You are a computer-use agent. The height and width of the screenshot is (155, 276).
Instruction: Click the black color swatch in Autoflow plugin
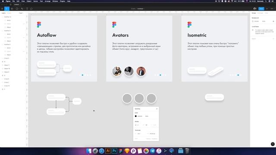coord(136,116)
